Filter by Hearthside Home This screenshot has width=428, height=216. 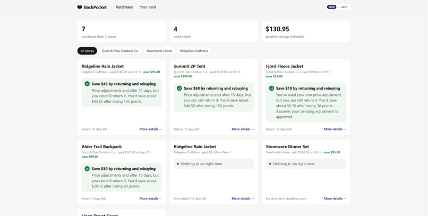[x=159, y=51]
